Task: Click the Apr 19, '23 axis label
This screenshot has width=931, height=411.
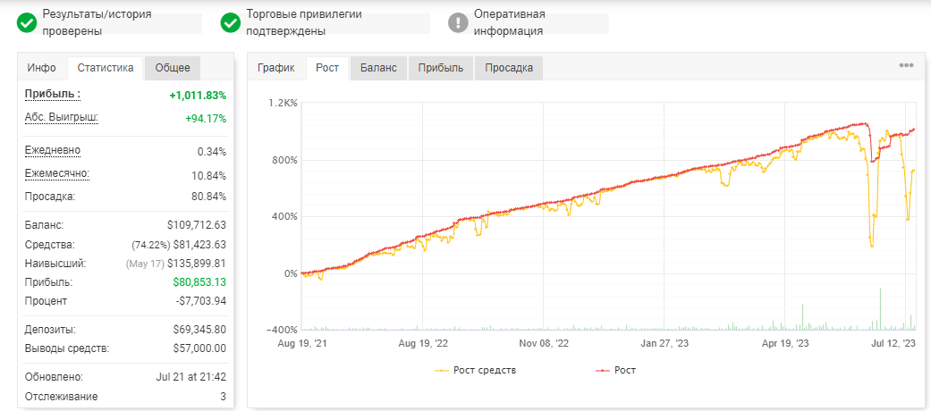Action: tap(785, 343)
